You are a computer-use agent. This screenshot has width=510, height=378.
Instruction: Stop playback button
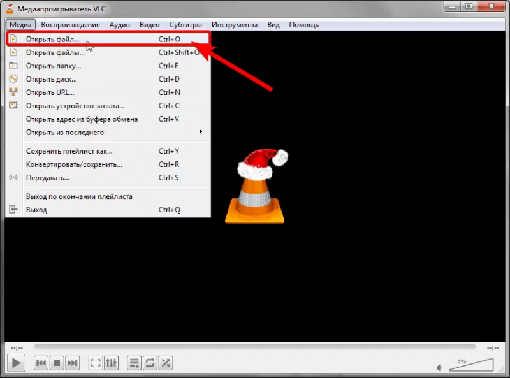pos(57,363)
